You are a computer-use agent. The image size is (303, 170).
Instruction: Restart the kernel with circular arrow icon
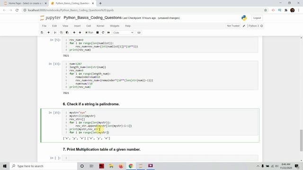tap(103, 33)
